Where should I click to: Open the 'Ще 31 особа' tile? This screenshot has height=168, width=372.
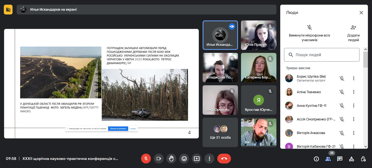pyautogui.click(x=220, y=132)
